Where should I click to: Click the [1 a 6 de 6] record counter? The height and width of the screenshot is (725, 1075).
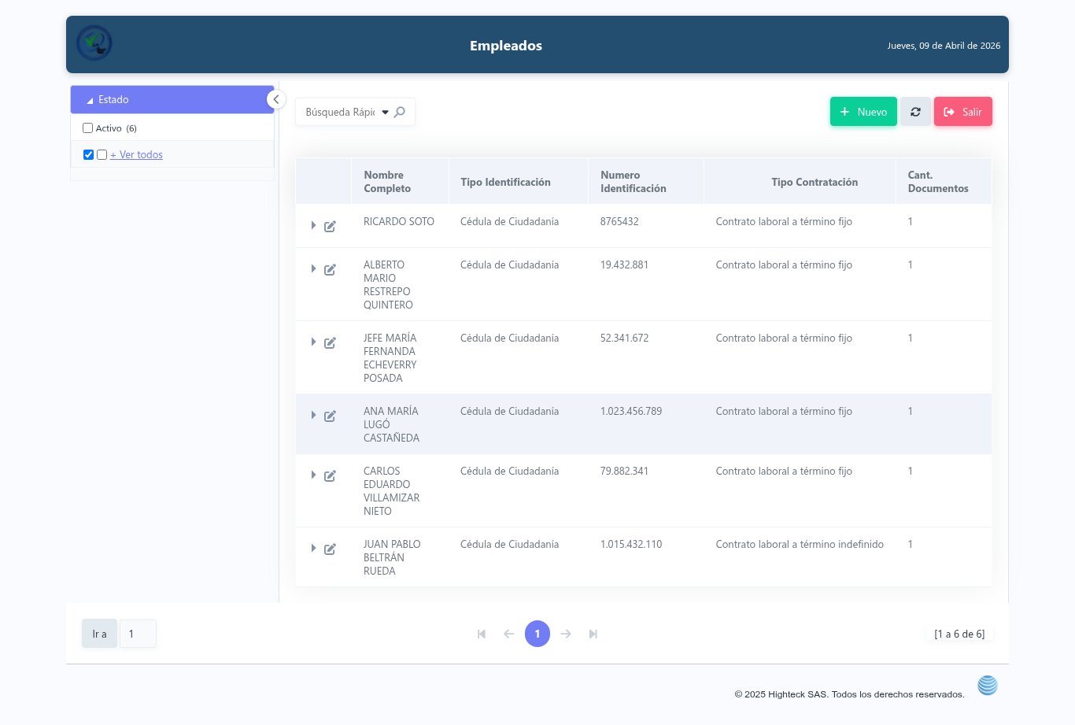[x=959, y=634]
